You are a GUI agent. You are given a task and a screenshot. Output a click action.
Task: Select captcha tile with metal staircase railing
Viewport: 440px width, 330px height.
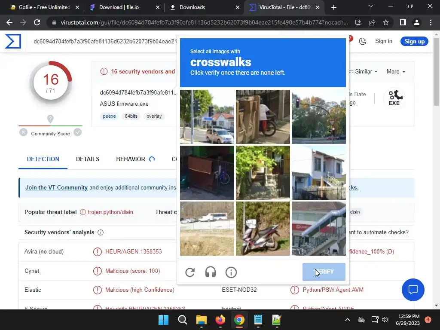coord(319,229)
